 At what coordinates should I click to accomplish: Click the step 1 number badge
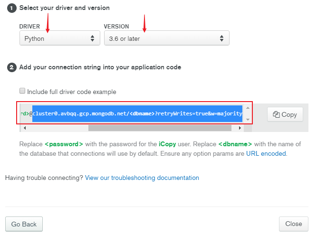(12, 8)
